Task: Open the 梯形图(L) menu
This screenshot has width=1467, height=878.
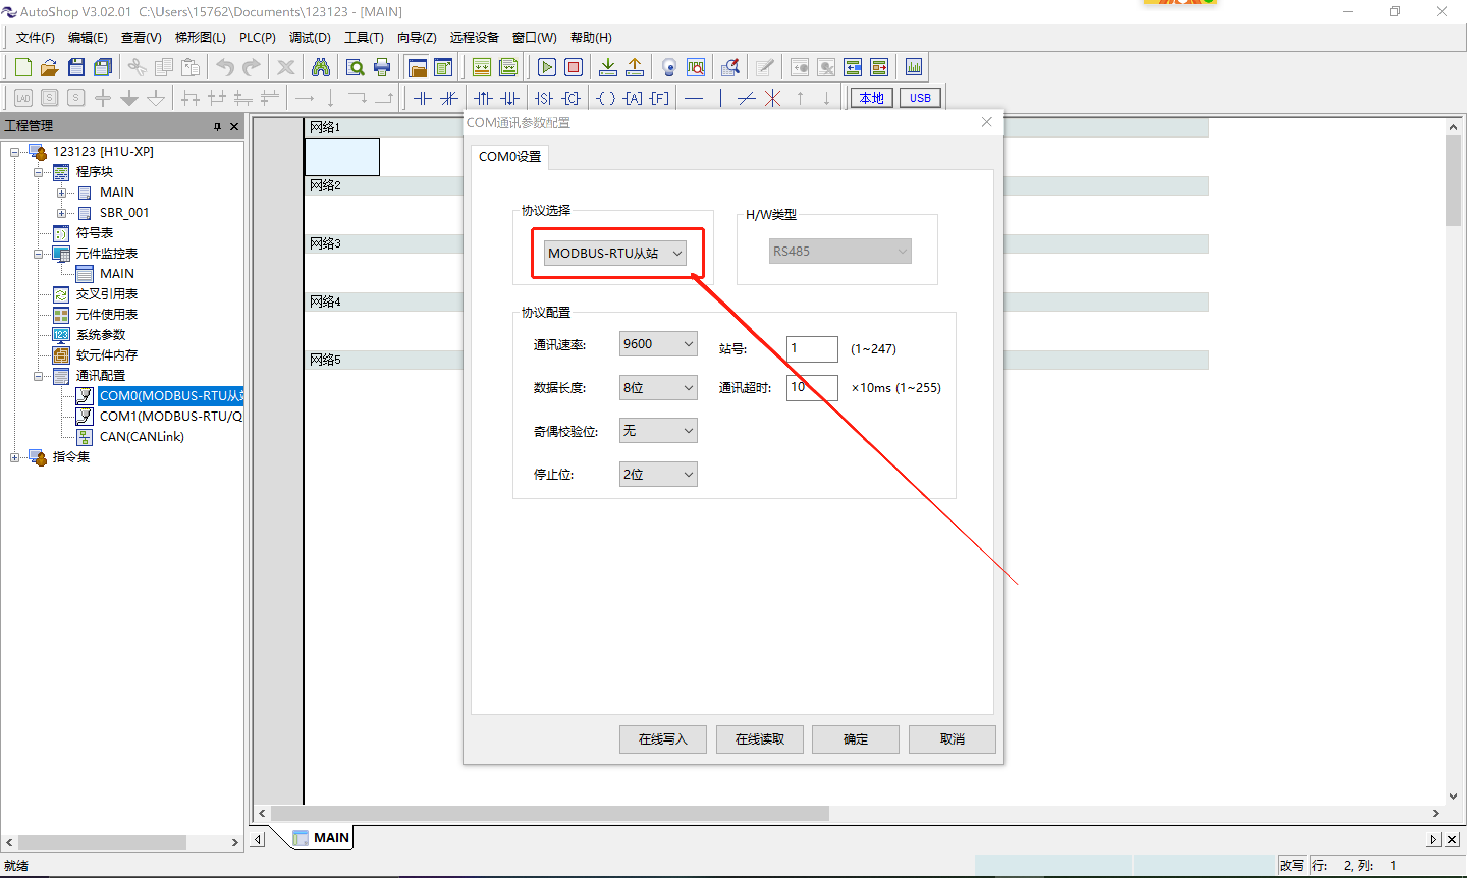Action: coord(201,37)
